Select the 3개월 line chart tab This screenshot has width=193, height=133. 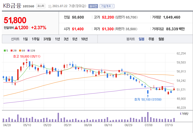pos(47,39)
